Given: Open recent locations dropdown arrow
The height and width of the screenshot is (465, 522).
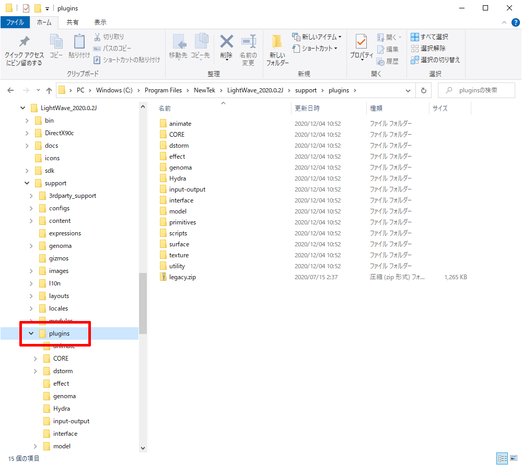Looking at the screenshot, I should click(x=38, y=90).
